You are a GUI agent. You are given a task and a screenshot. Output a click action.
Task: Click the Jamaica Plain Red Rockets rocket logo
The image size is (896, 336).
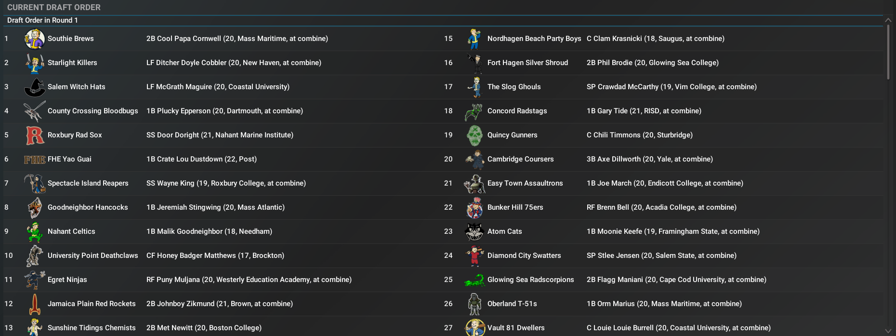35,304
